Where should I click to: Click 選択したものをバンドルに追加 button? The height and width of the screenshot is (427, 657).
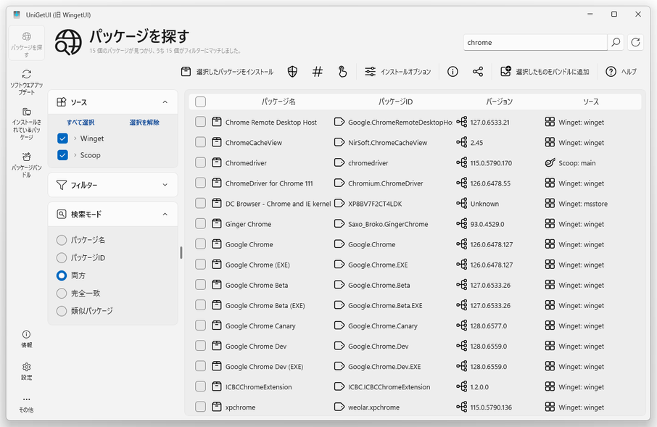pos(545,72)
